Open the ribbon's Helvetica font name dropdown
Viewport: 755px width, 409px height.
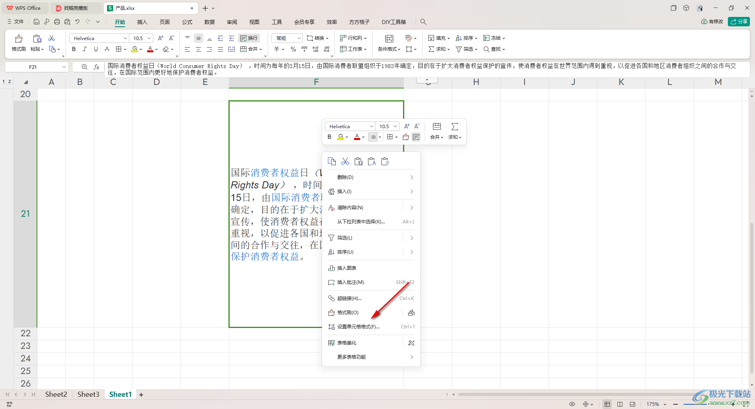(x=125, y=38)
